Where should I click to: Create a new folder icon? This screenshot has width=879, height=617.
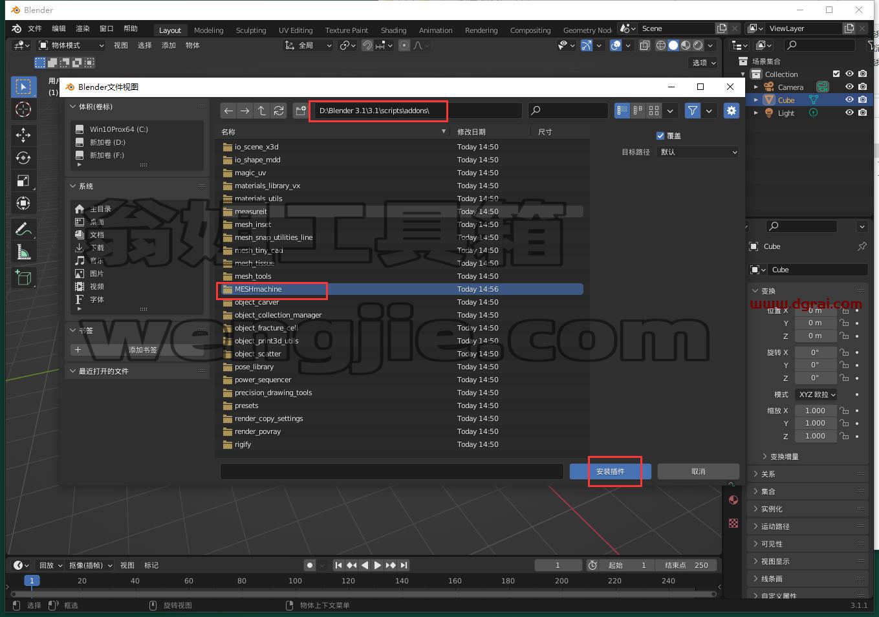point(300,111)
